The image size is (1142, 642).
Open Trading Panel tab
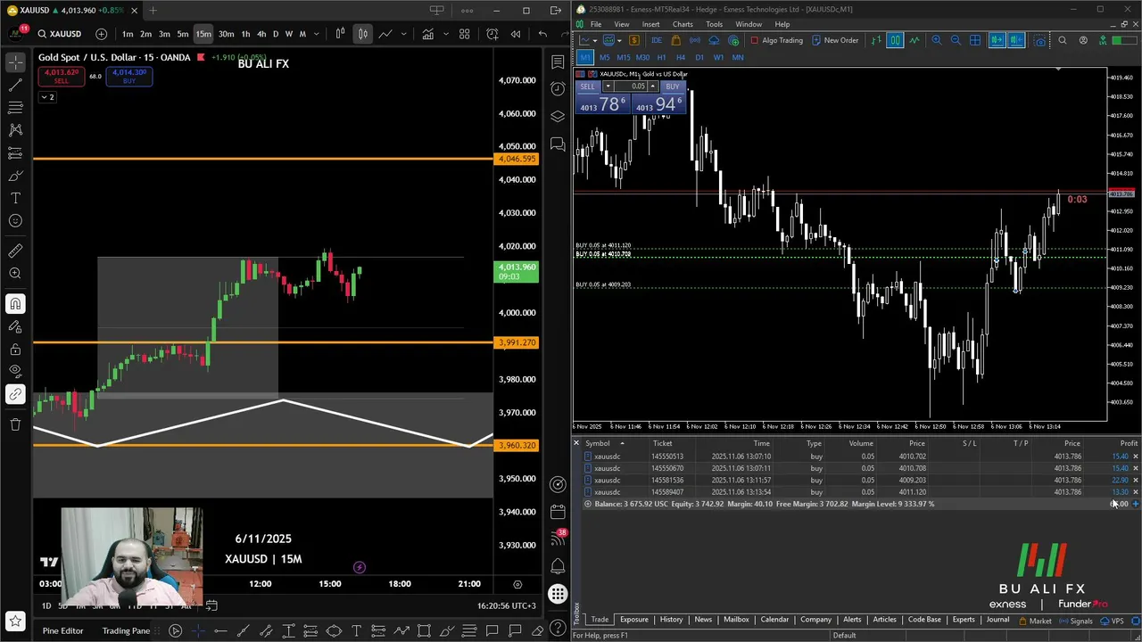click(126, 630)
